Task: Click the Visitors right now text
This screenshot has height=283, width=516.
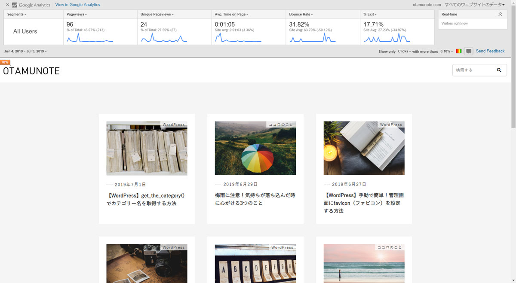Action: click(x=455, y=24)
